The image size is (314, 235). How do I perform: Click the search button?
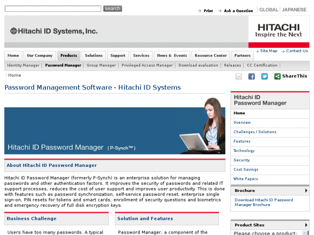coord(113,9)
